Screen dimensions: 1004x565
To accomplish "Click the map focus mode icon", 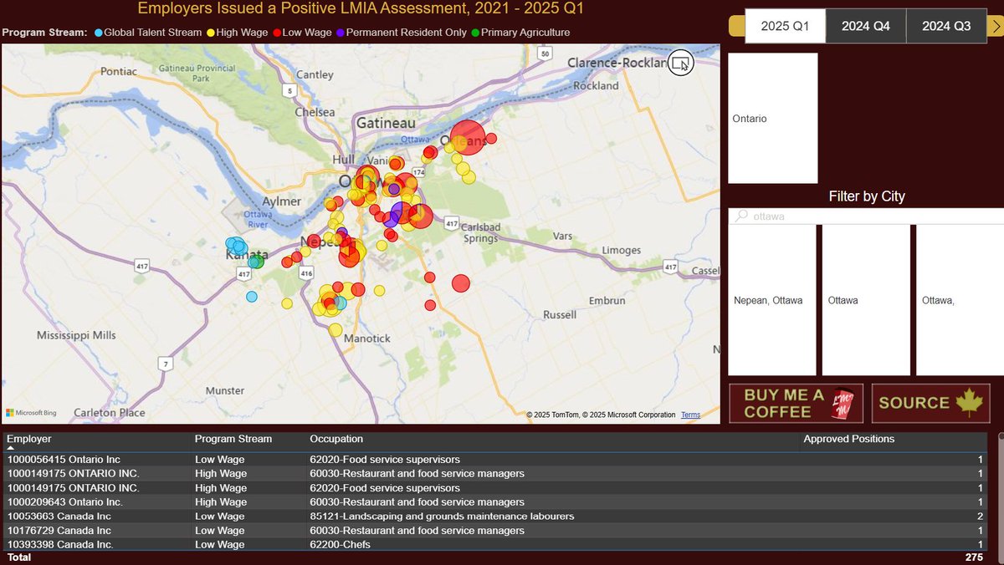I will click(681, 63).
